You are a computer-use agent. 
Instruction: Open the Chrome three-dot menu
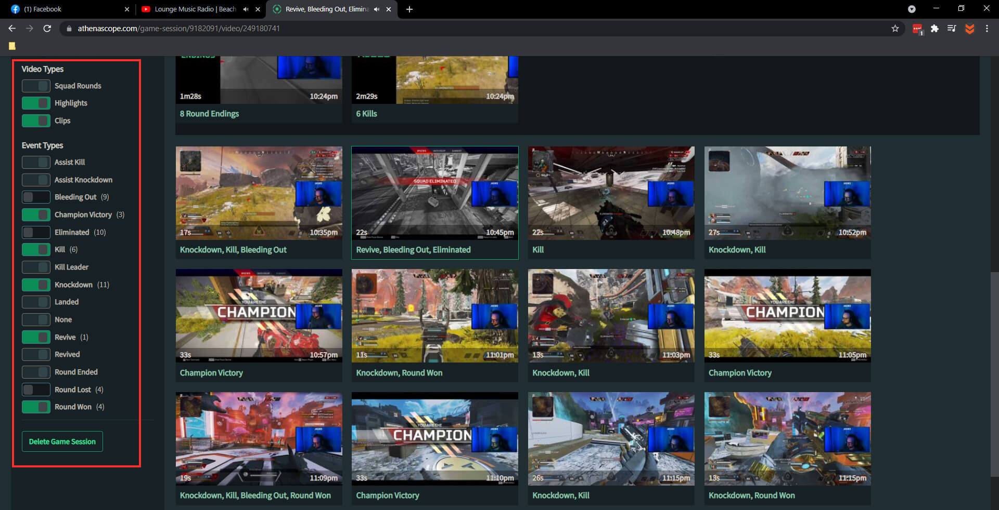coord(987,29)
